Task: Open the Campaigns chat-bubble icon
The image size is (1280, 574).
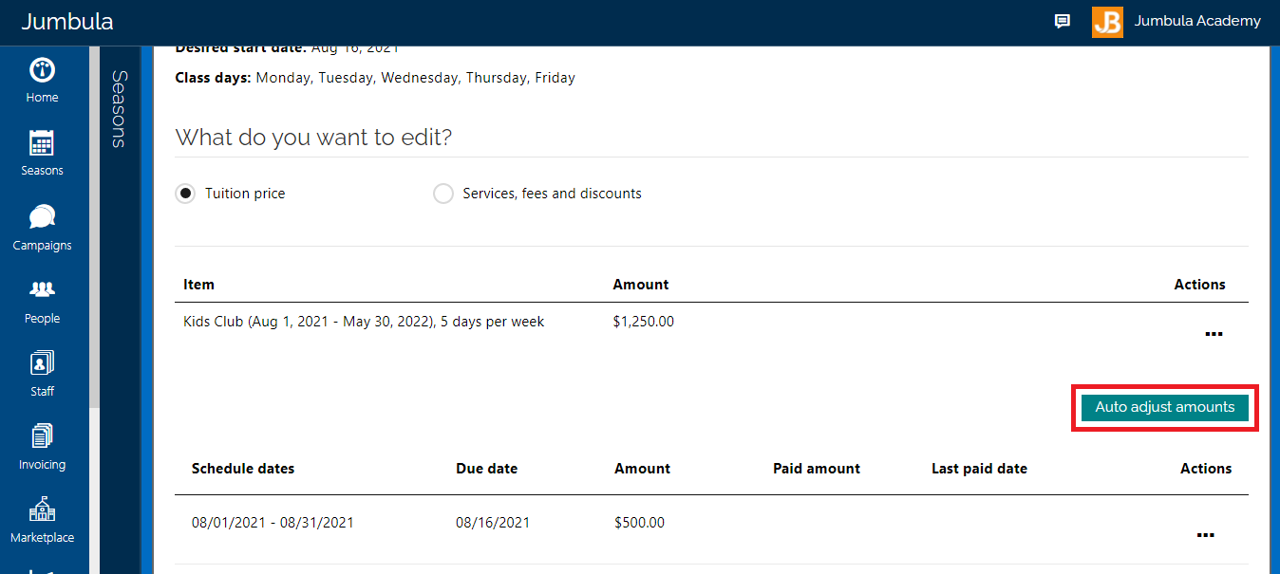Action: [42, 217]
